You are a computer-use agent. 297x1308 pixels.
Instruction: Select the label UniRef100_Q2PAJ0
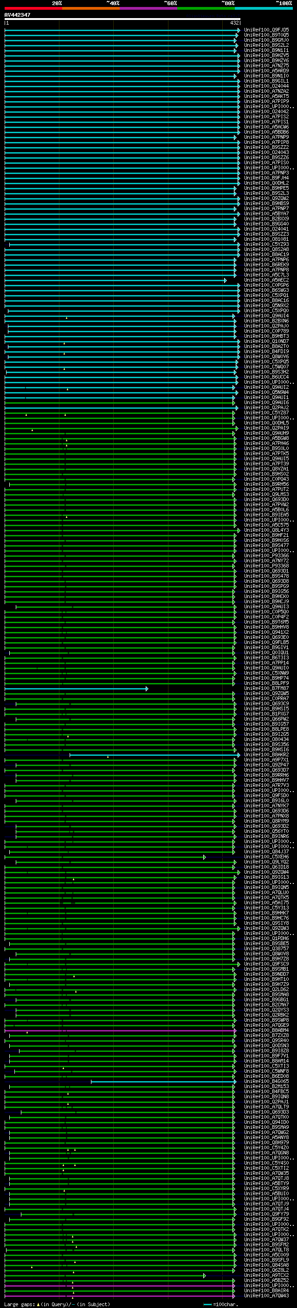(266, 326)
